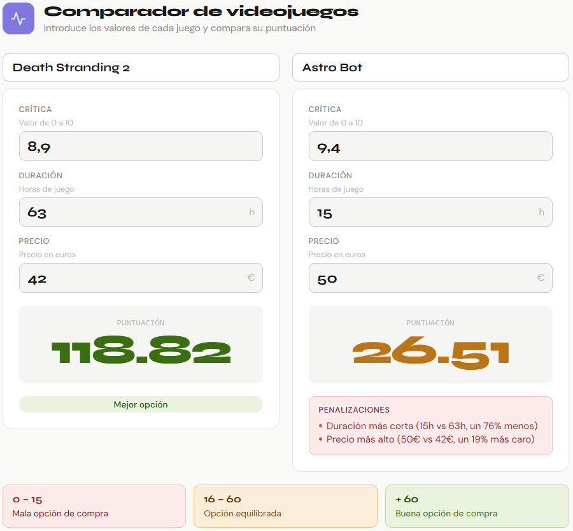
Task: Click the Penalizaciones heading
Action: 354,410
